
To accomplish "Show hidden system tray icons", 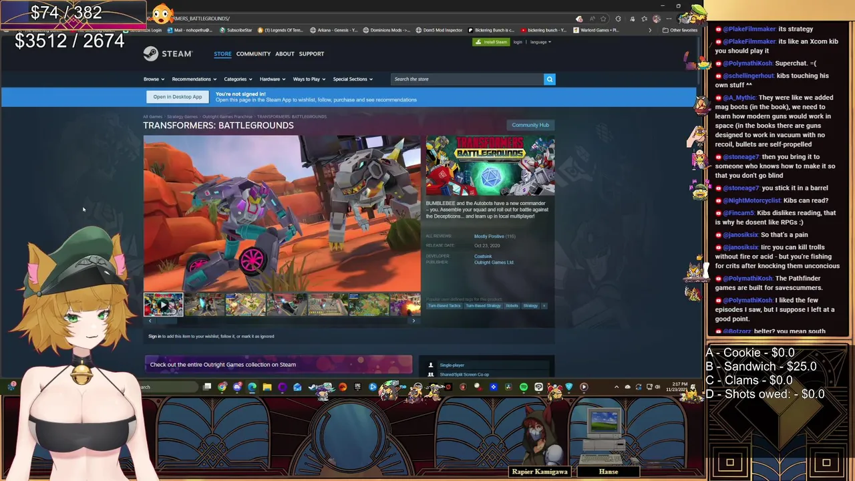I will (617, 387).
